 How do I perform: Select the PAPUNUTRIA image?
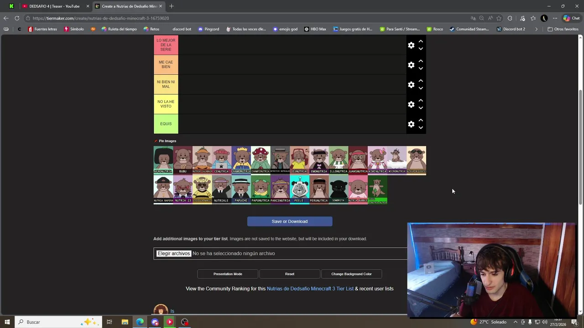coord(261,190)
